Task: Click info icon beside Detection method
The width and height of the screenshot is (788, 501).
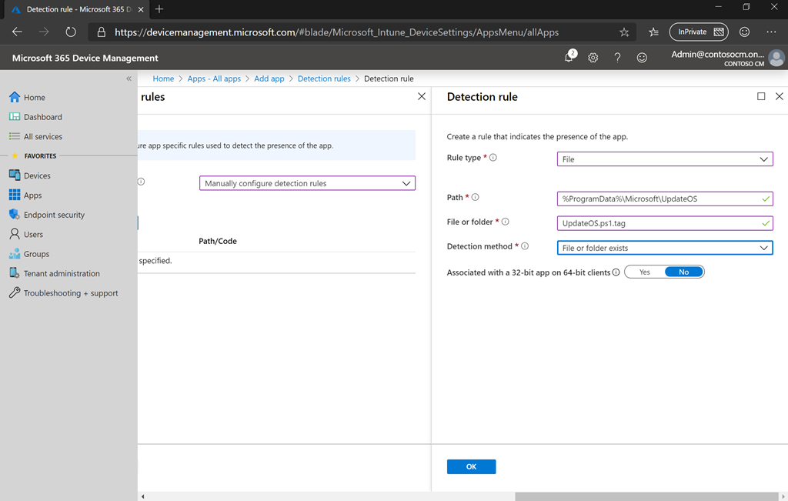Action: click(525, 247)
